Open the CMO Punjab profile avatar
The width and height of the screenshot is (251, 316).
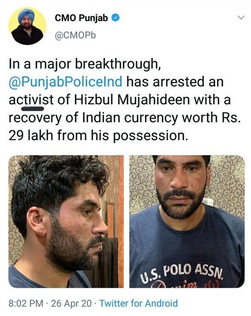pos(27,26)
